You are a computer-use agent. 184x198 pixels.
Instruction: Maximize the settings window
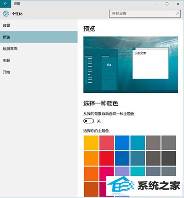[167, 4]
